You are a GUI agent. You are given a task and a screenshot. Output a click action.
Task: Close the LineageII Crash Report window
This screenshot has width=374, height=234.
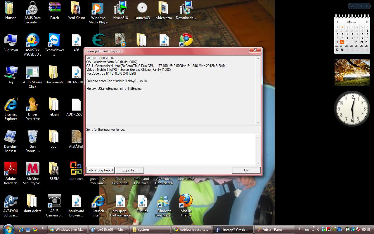point(255,50)
